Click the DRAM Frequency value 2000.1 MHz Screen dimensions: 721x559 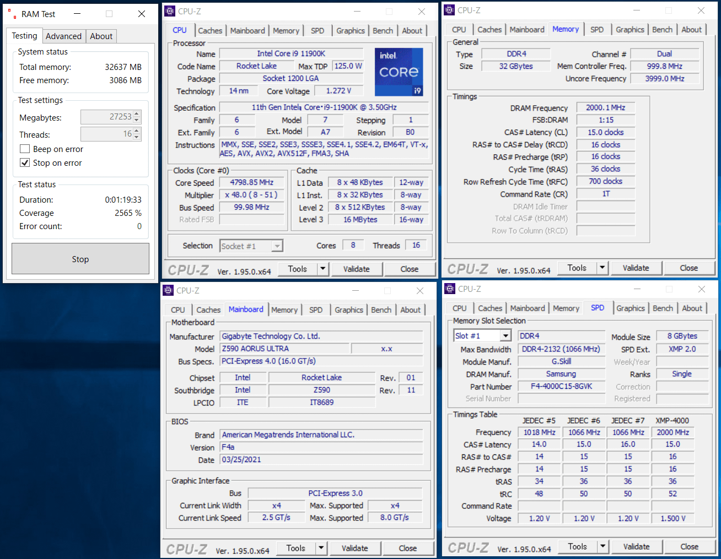606,107
